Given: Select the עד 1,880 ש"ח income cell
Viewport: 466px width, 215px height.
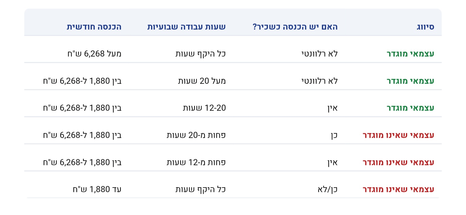Looking at the screenshot, I should 97,190.
